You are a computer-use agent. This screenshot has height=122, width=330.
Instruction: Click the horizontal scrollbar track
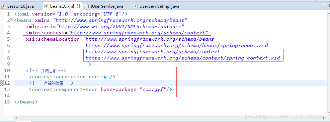click(x=170, y=118)
